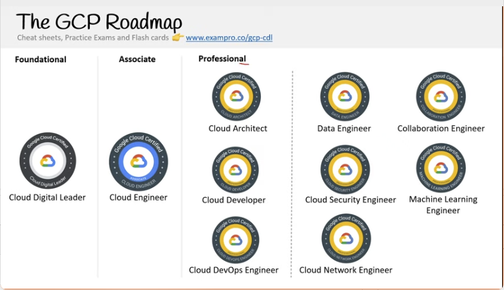Select the Cloud Architect certification badge
This screenshot has height=290, width=504.
pos(236,96)
